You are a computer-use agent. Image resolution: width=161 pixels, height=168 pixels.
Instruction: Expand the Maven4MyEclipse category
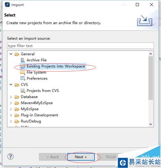pyautogui.click(x=11, y=103)
